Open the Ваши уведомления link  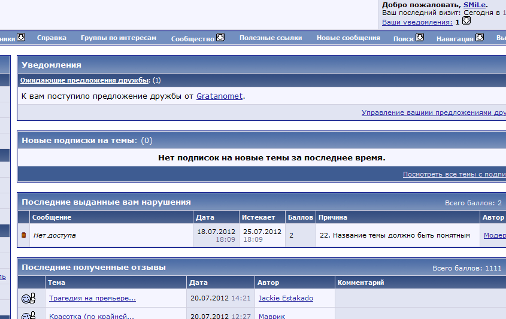pos(417,22)
